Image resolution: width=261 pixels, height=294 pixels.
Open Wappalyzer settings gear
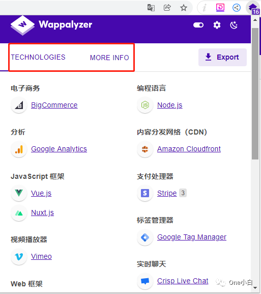pos(217,25)
